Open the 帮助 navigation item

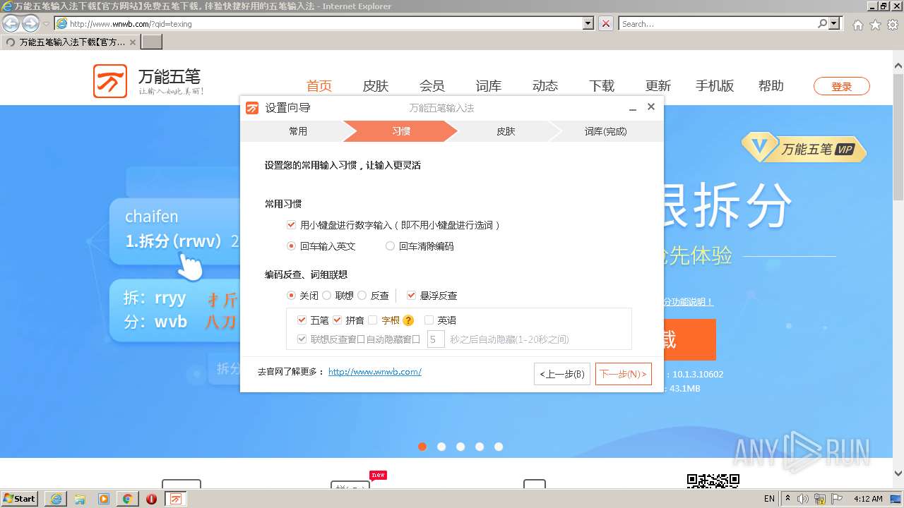point(771,86)
